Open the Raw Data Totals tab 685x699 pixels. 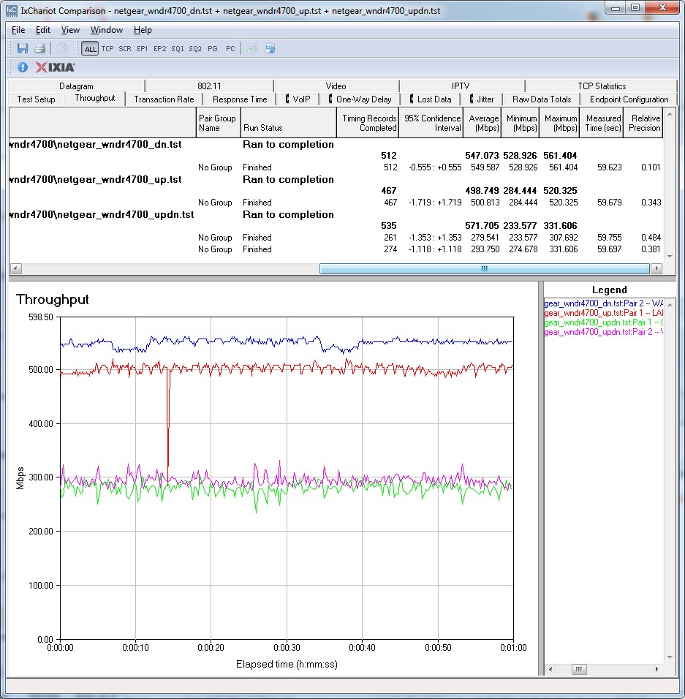coord(542,99)
